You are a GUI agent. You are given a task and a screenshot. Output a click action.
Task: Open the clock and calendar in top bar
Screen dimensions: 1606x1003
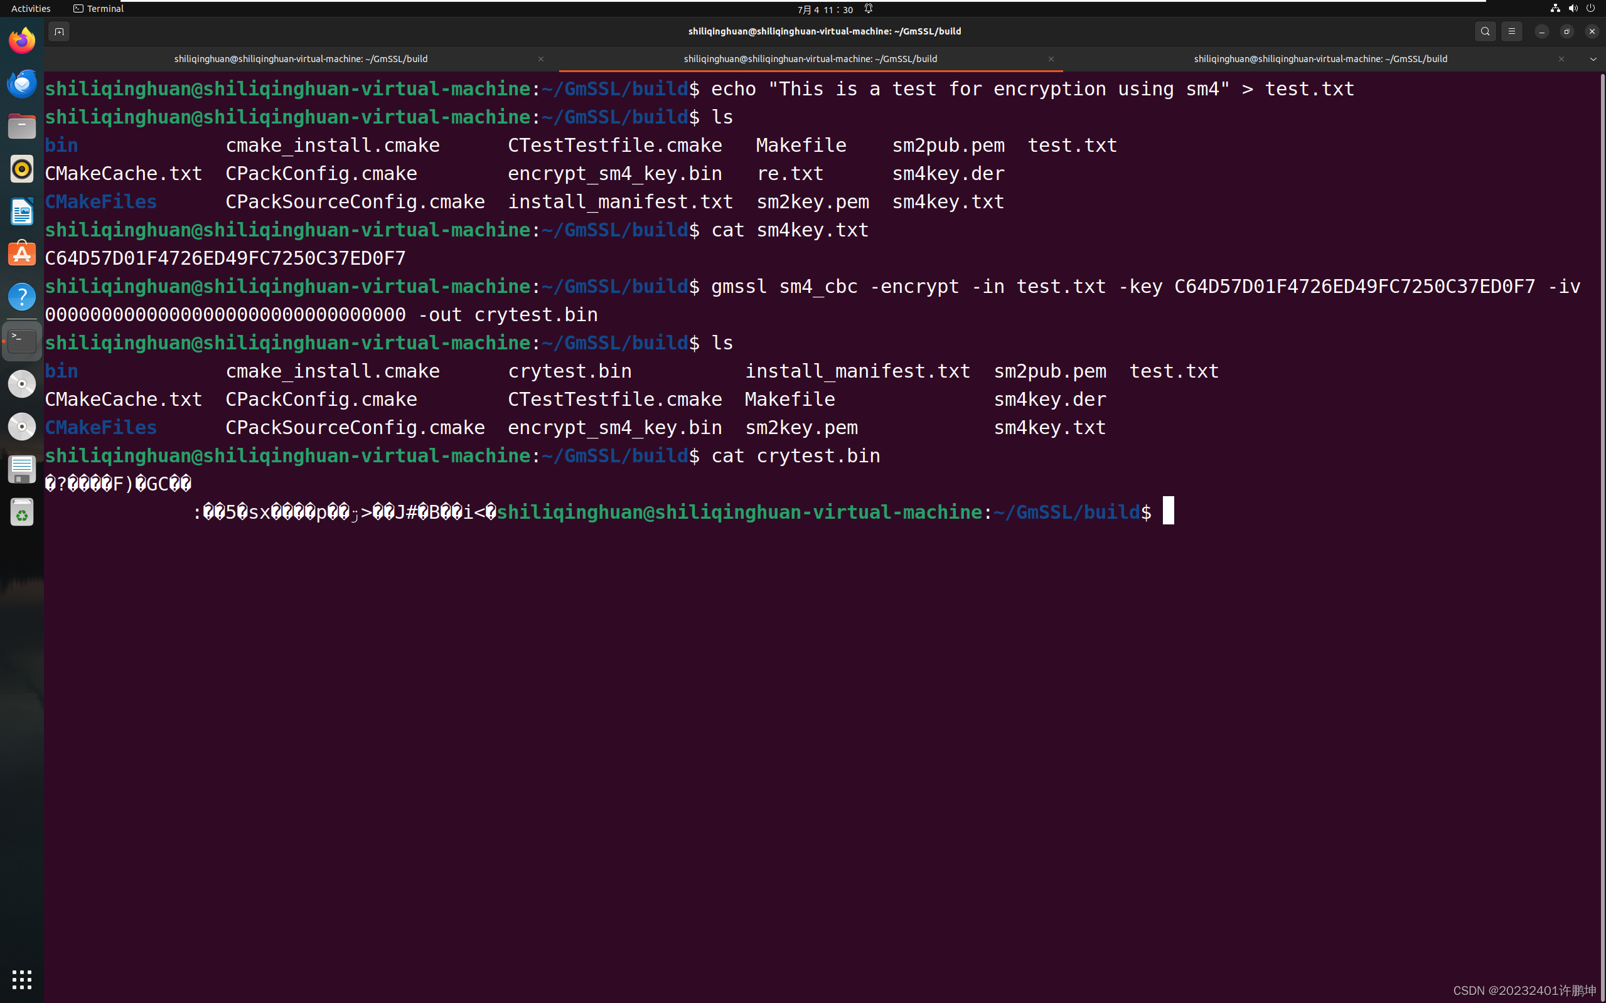(825, 9)
